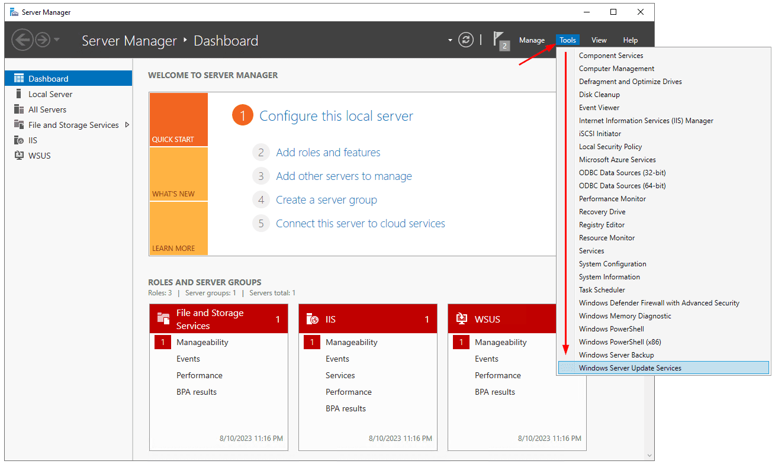
Task: Expand File and Storage Services arrow
Action: [x=127, y=125]
